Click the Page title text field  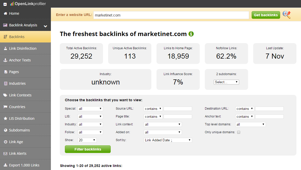pos(178,116)
